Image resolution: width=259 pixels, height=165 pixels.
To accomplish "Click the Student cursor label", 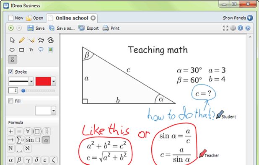I will point(228,117).
